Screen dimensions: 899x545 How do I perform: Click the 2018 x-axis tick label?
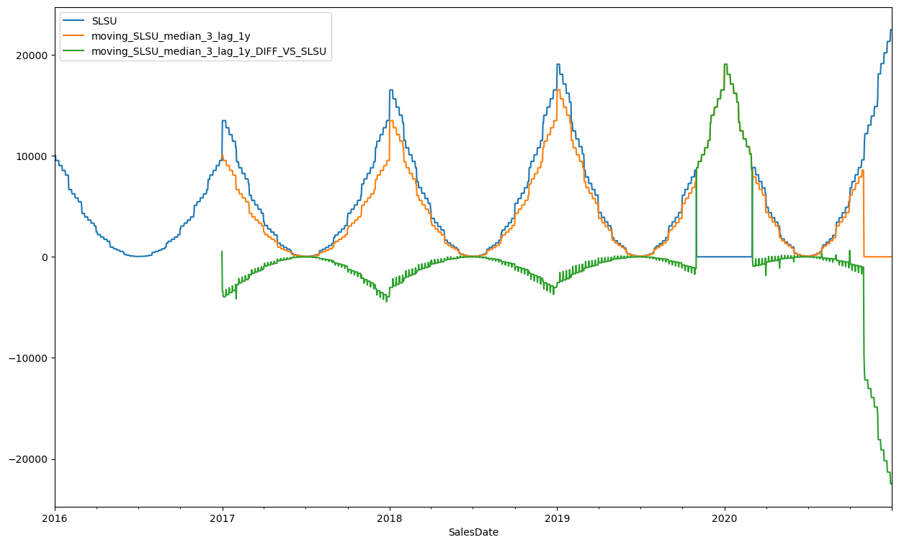point(390,518)
